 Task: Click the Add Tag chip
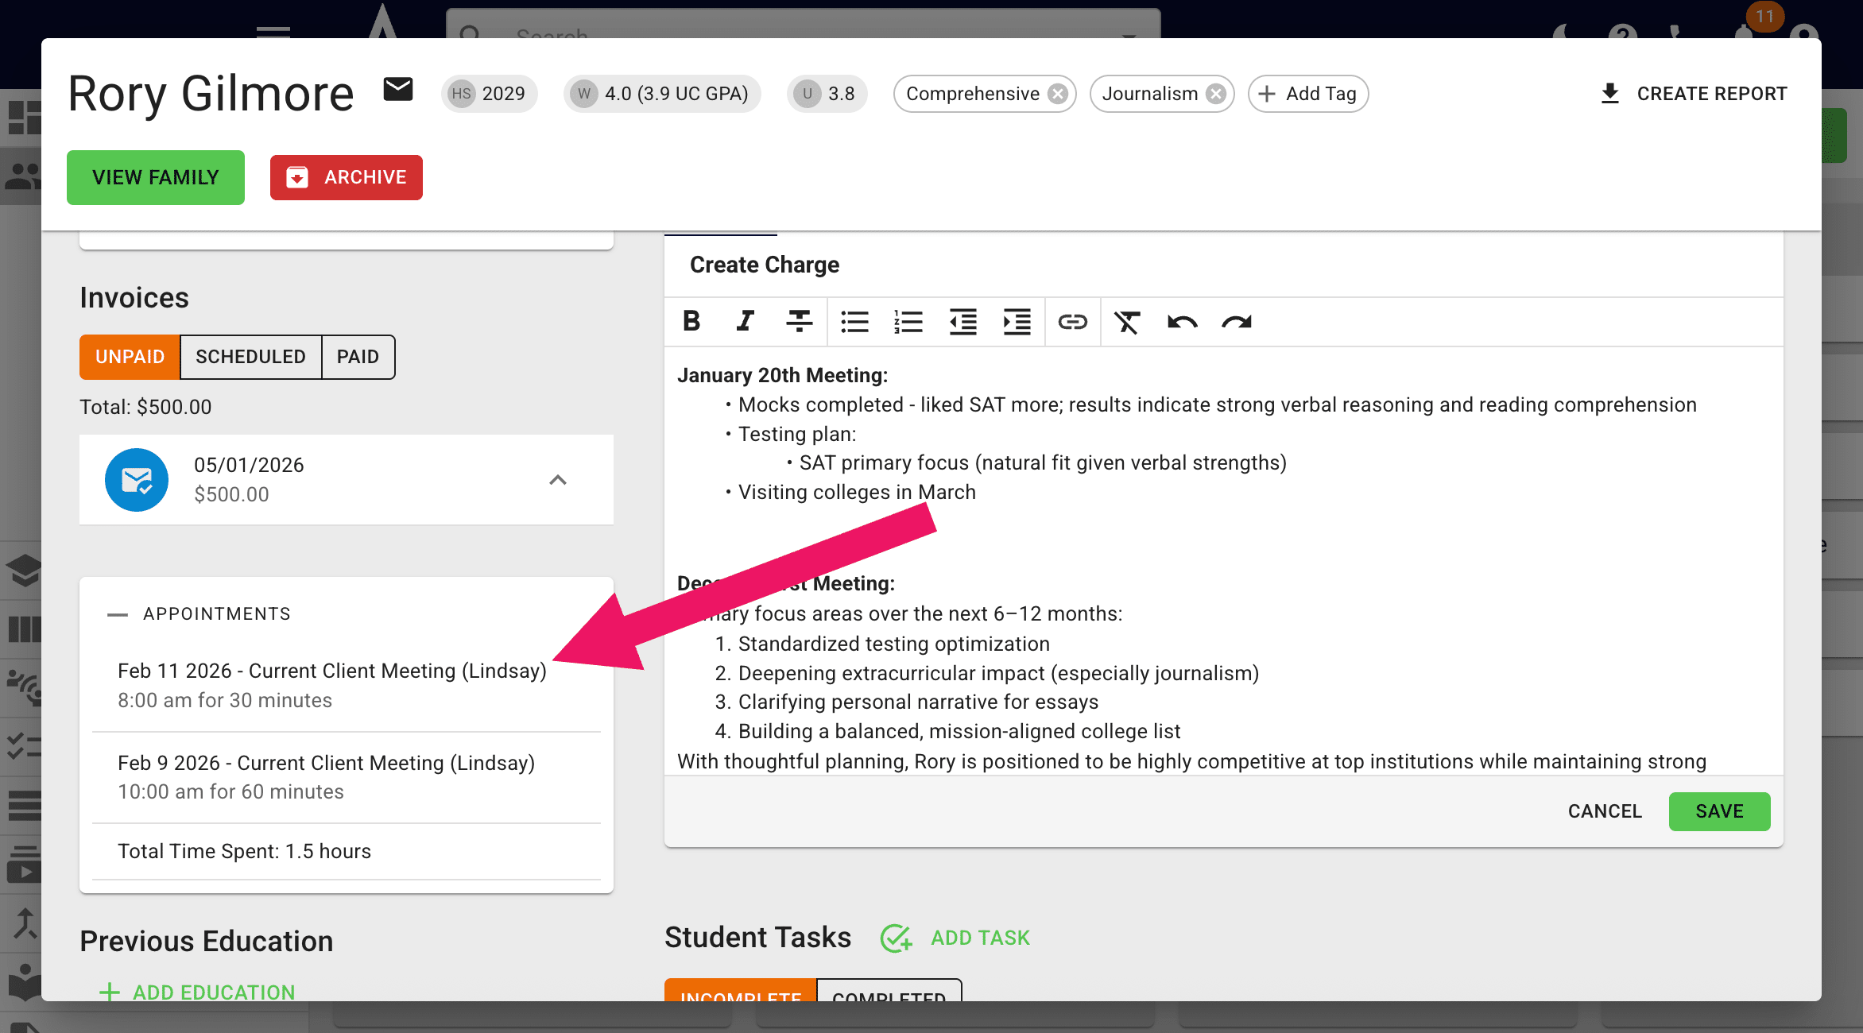tap(1308, 94)
